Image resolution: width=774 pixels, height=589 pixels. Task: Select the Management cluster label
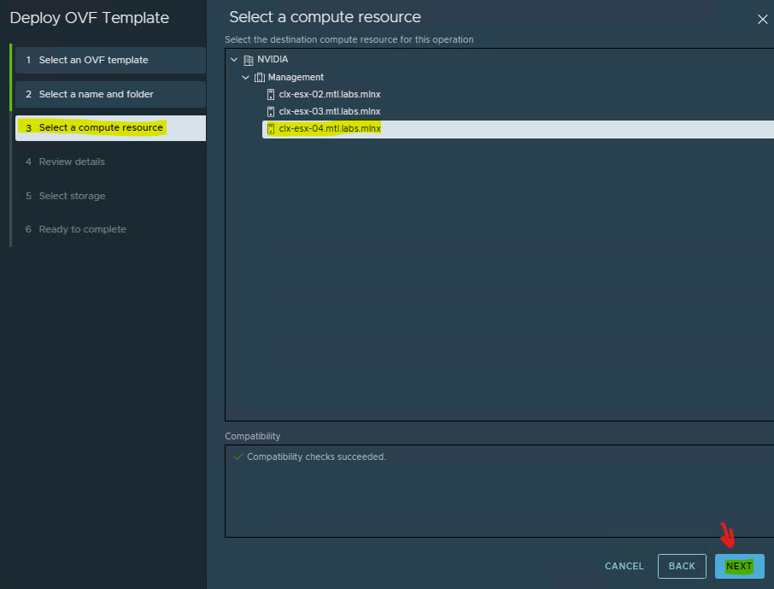tap(296, 77)
